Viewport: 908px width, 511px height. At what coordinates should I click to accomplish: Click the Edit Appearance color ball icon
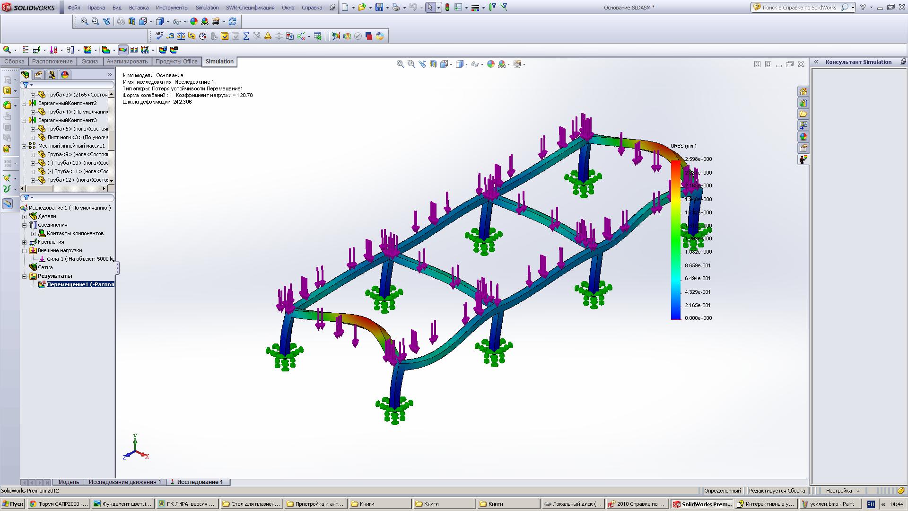pos(193,21)
